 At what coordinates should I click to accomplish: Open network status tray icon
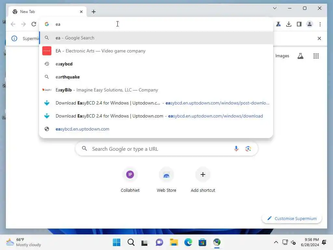[x=285, y=242]
